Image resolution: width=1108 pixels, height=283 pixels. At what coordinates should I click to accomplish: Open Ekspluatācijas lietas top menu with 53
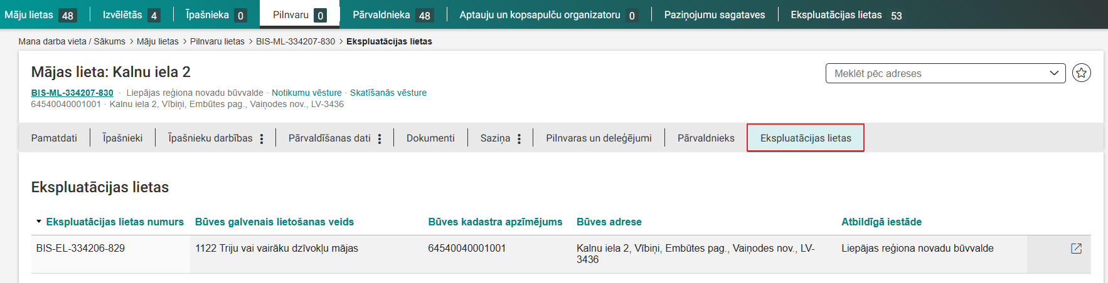845,15
